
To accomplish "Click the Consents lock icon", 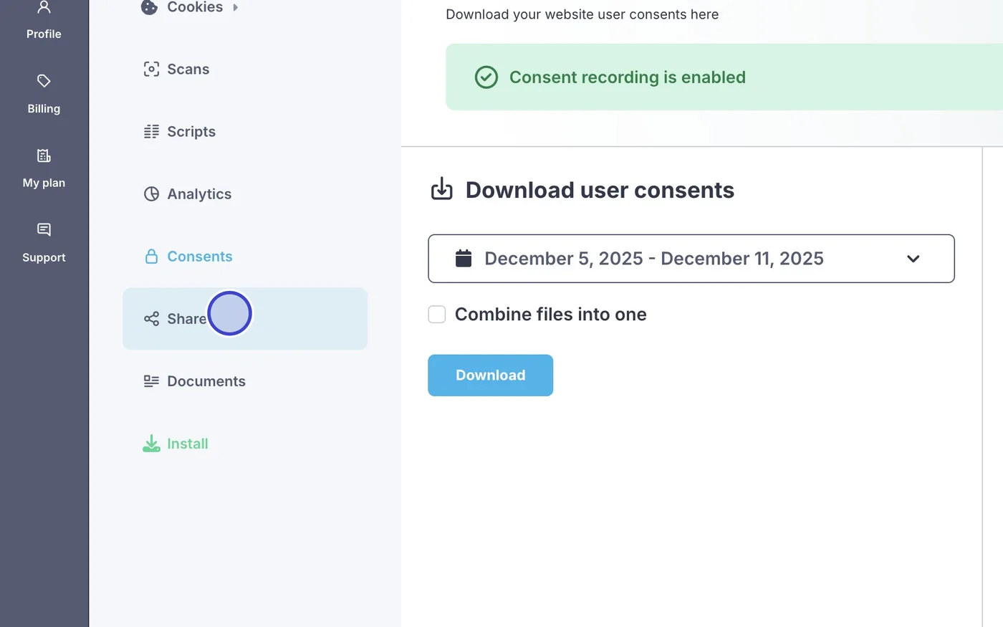I will click(151, 257).
